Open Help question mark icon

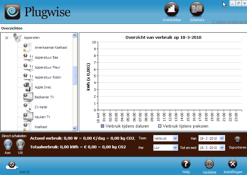click(x=186, y=164)
